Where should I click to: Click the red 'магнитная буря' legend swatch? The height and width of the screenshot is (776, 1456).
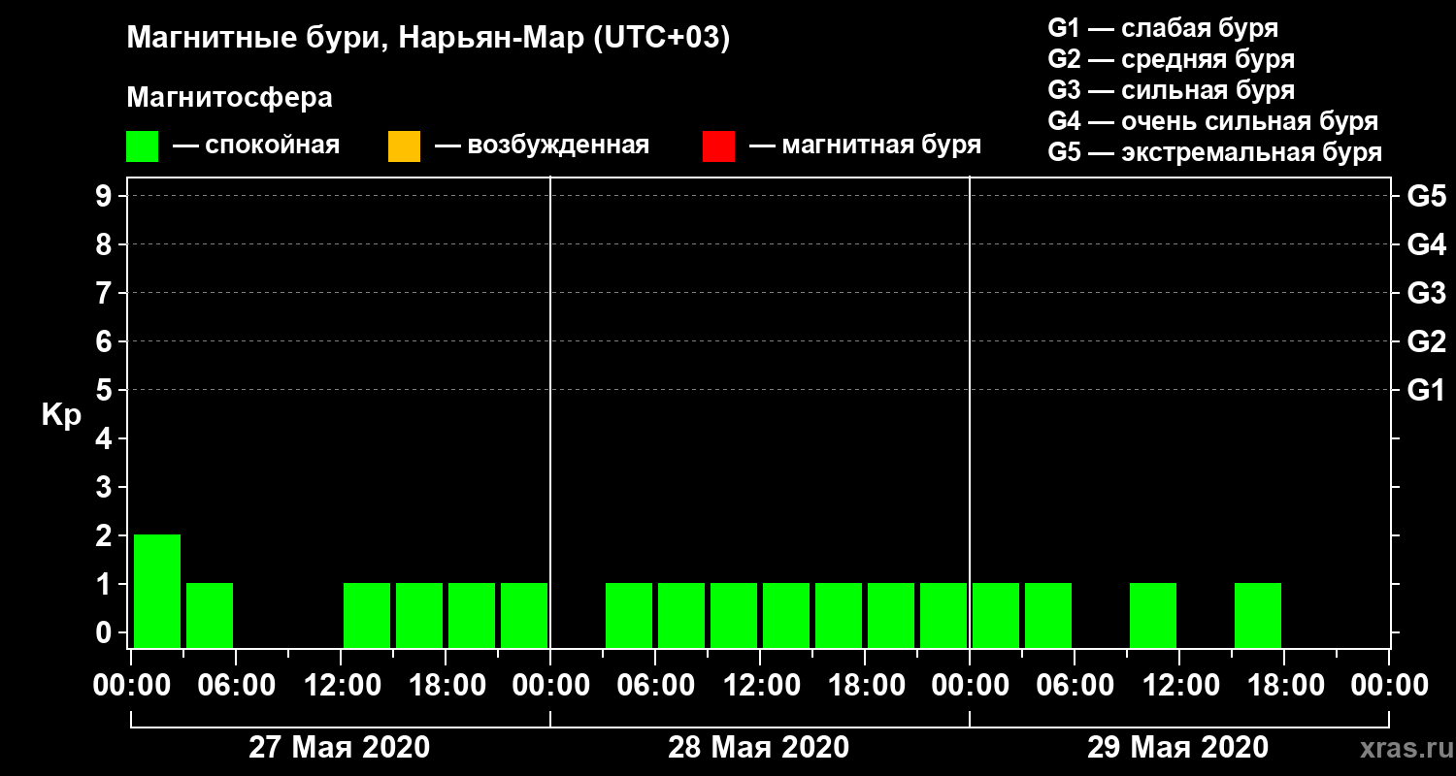pos(718,146)
